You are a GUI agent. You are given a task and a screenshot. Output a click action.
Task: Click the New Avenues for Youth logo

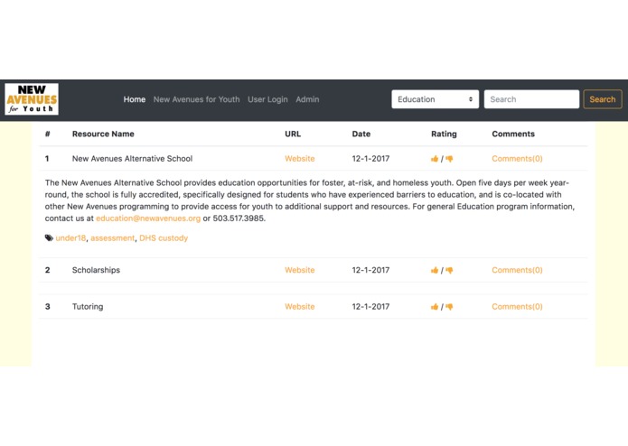tap(32, 99)
